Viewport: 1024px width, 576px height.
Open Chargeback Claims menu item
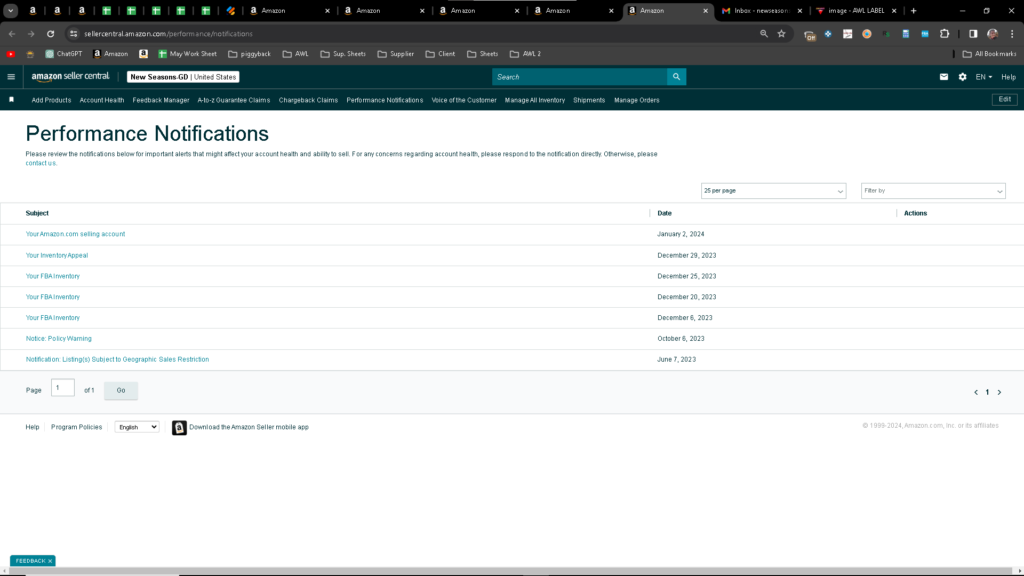pyautogui.click(x=308, y=100)
